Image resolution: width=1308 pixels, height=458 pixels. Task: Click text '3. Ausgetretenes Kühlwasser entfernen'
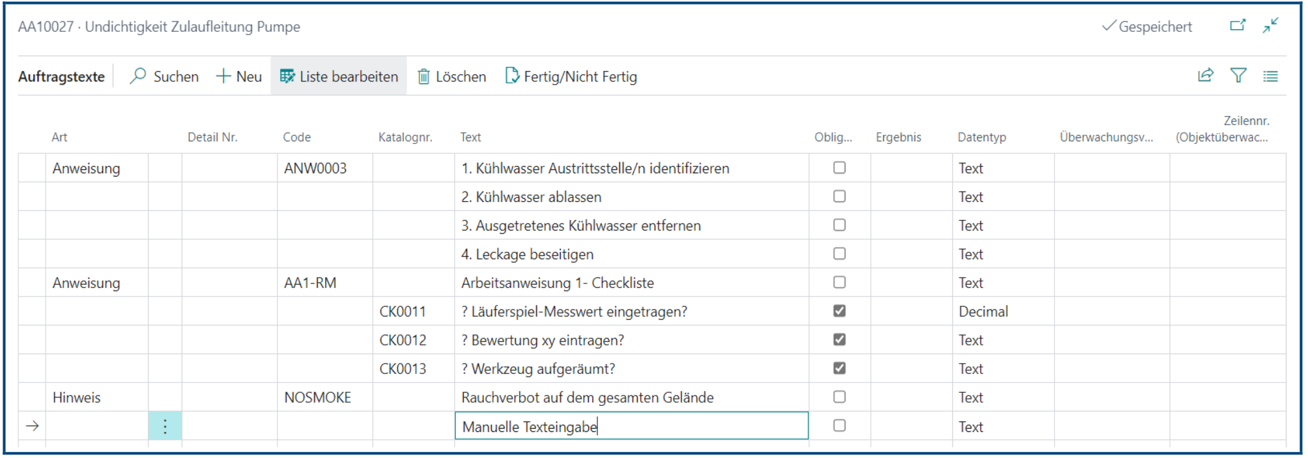tap(580, 226)
